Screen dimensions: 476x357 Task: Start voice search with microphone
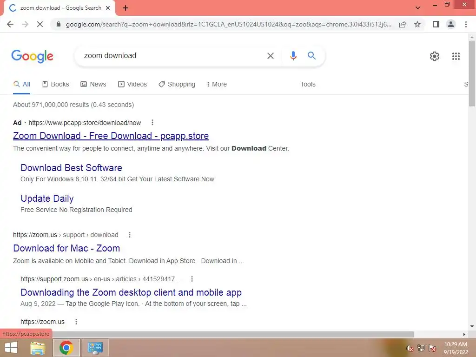pyautogui.click(x=293, y=56)
